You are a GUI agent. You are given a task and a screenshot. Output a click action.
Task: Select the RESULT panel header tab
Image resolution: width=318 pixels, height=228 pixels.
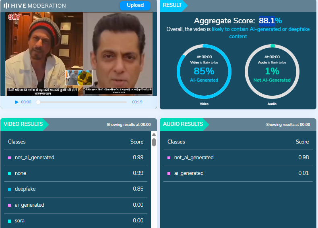172,5
